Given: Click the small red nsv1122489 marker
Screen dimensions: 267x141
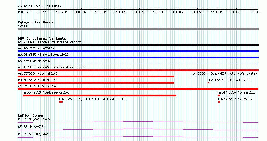Looking at the screenshot, I should pyautogui.click(x=208, y=83).
